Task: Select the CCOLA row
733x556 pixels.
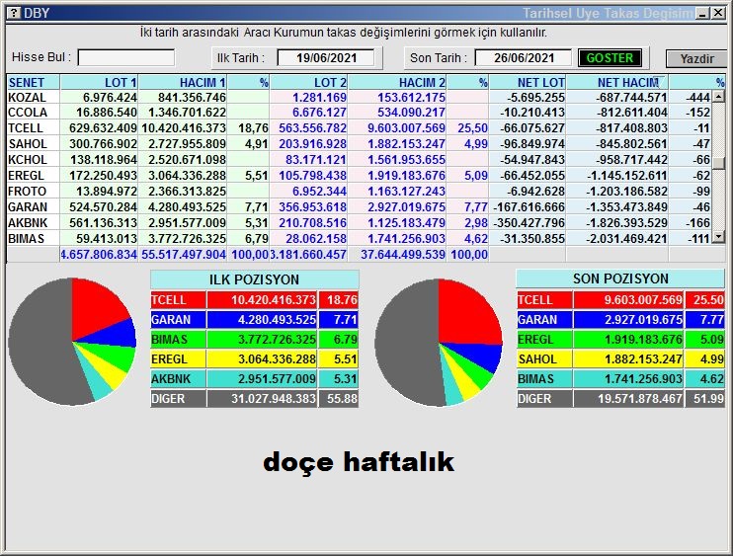Action: click(x=359, y=113)
